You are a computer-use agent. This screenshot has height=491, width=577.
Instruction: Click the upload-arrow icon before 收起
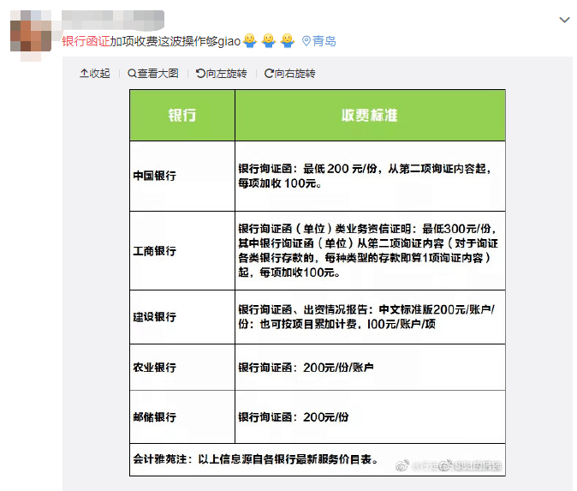84,74
